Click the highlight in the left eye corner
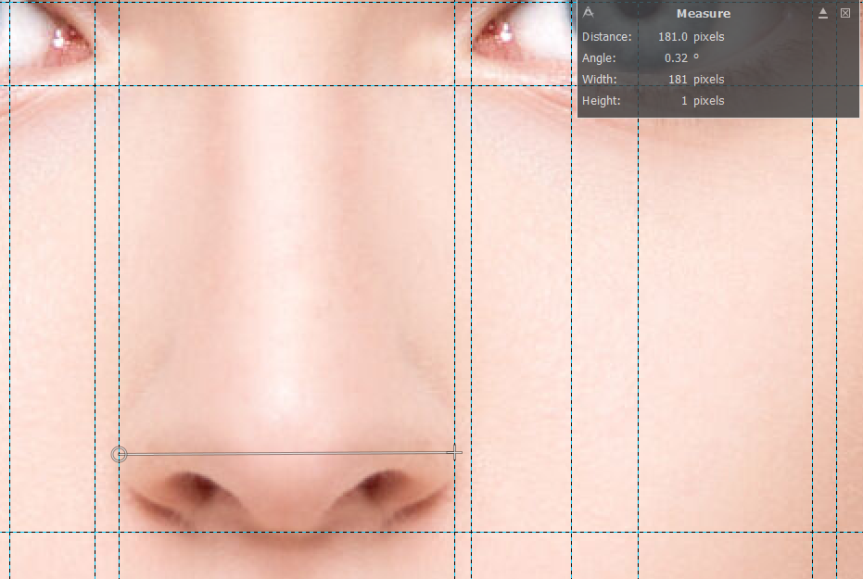 [60, 39]
